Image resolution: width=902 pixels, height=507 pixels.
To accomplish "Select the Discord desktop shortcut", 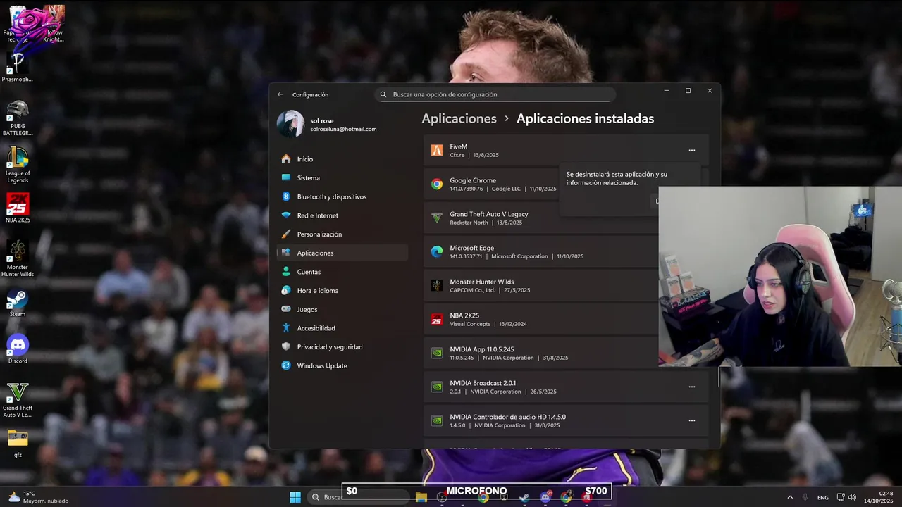I will coord(18,349).
